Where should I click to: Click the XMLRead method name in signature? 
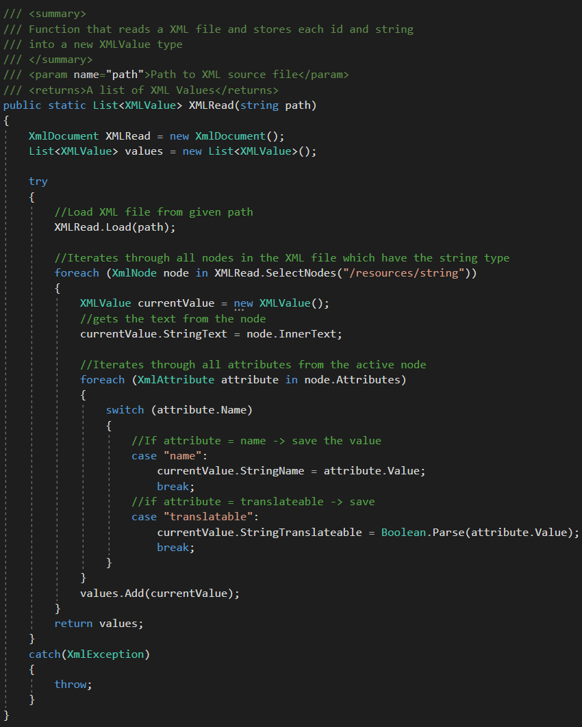(211, 105)
